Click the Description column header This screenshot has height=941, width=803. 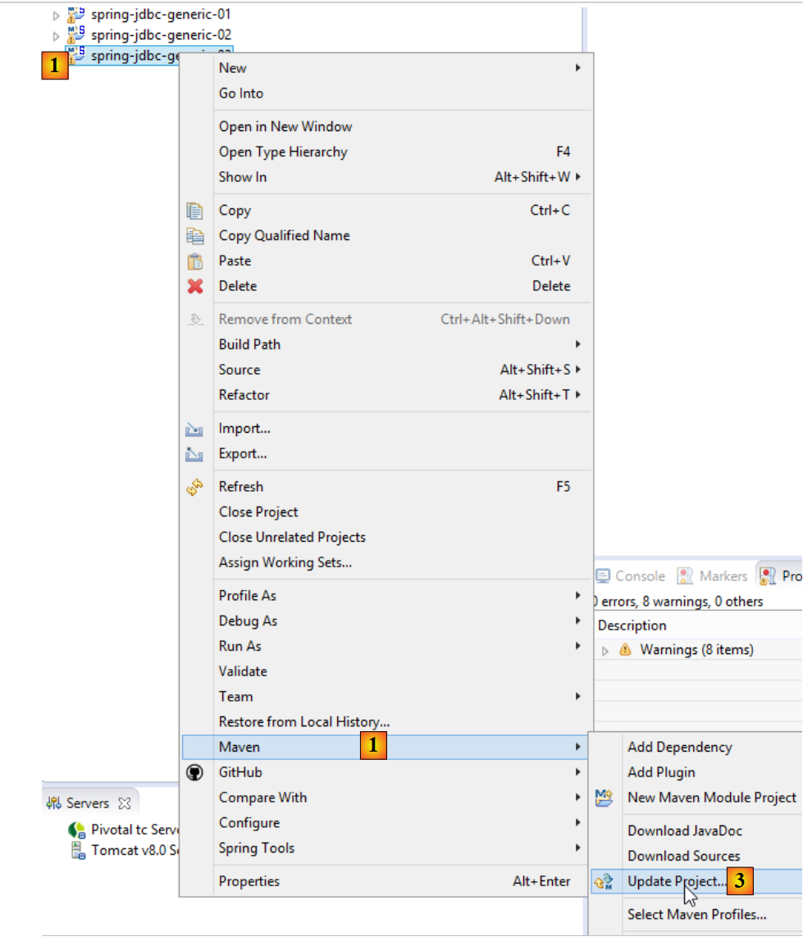[x=632, y=625]
